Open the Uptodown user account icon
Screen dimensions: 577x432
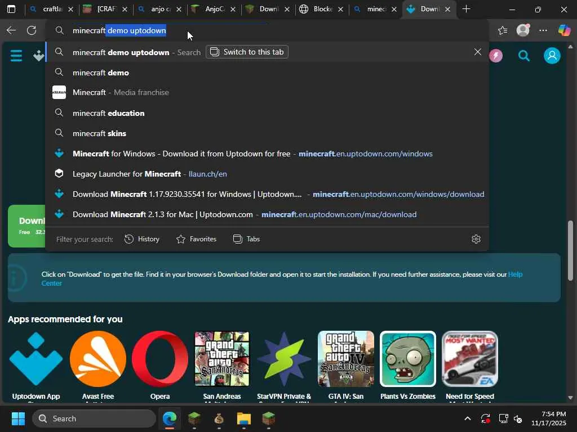pyautogui.click(x=552, y=56)
